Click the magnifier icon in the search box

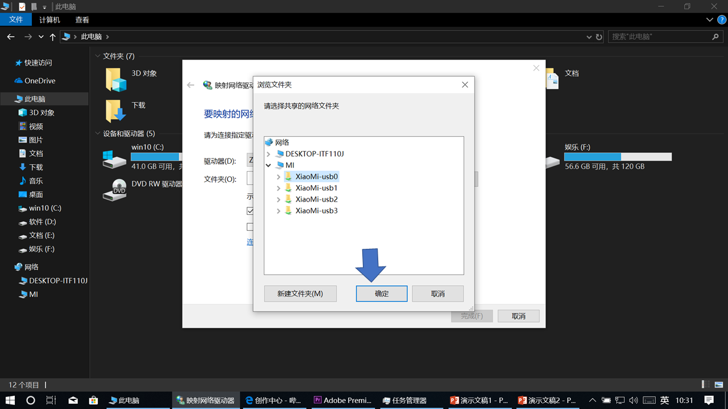[x=715, y=36]
